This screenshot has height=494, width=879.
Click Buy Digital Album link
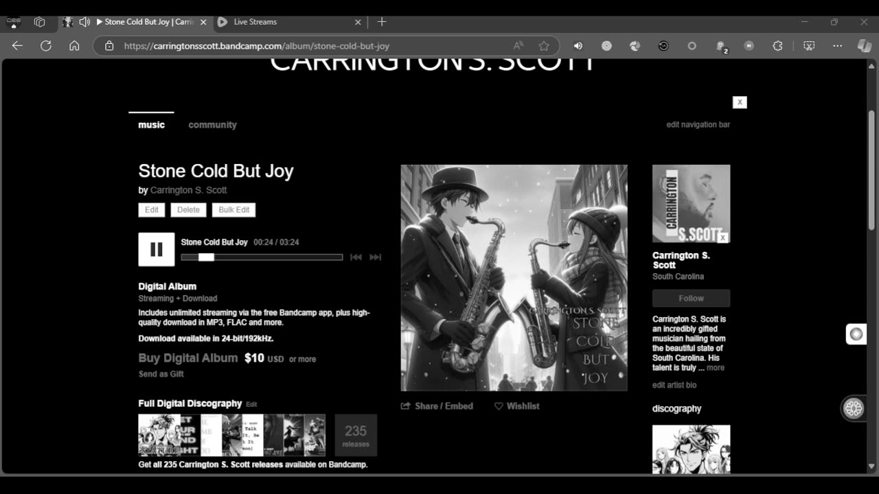click(x=188, y=358)
